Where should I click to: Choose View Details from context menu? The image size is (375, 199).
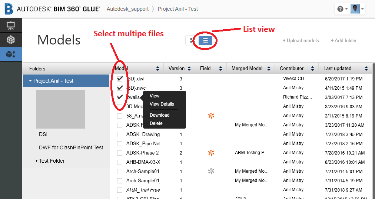(162, 104)
